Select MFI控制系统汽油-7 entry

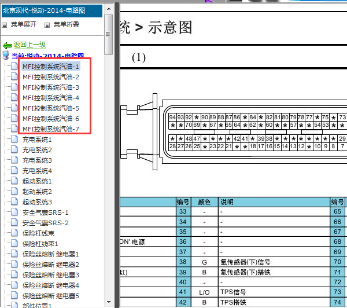coord(51,129)
